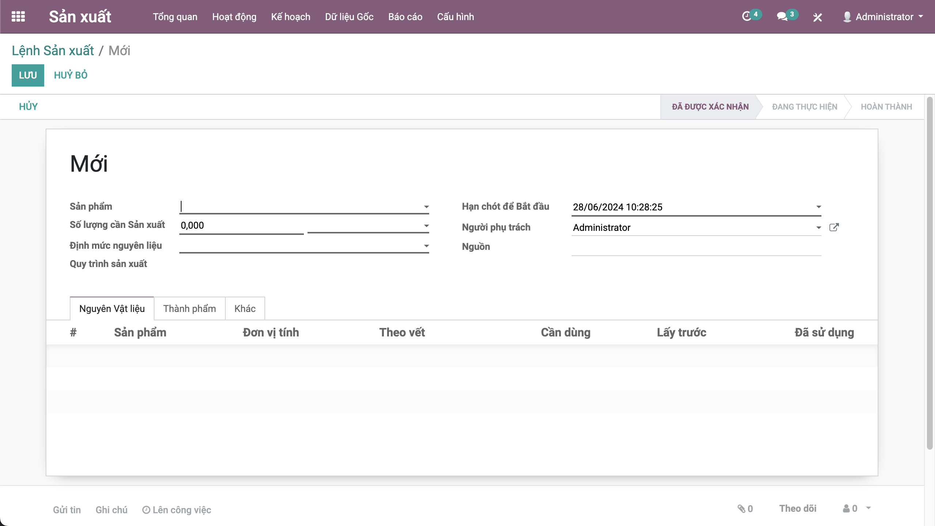
Task: Open the apps grid menu icon
Action: click(x=18, y=16)
